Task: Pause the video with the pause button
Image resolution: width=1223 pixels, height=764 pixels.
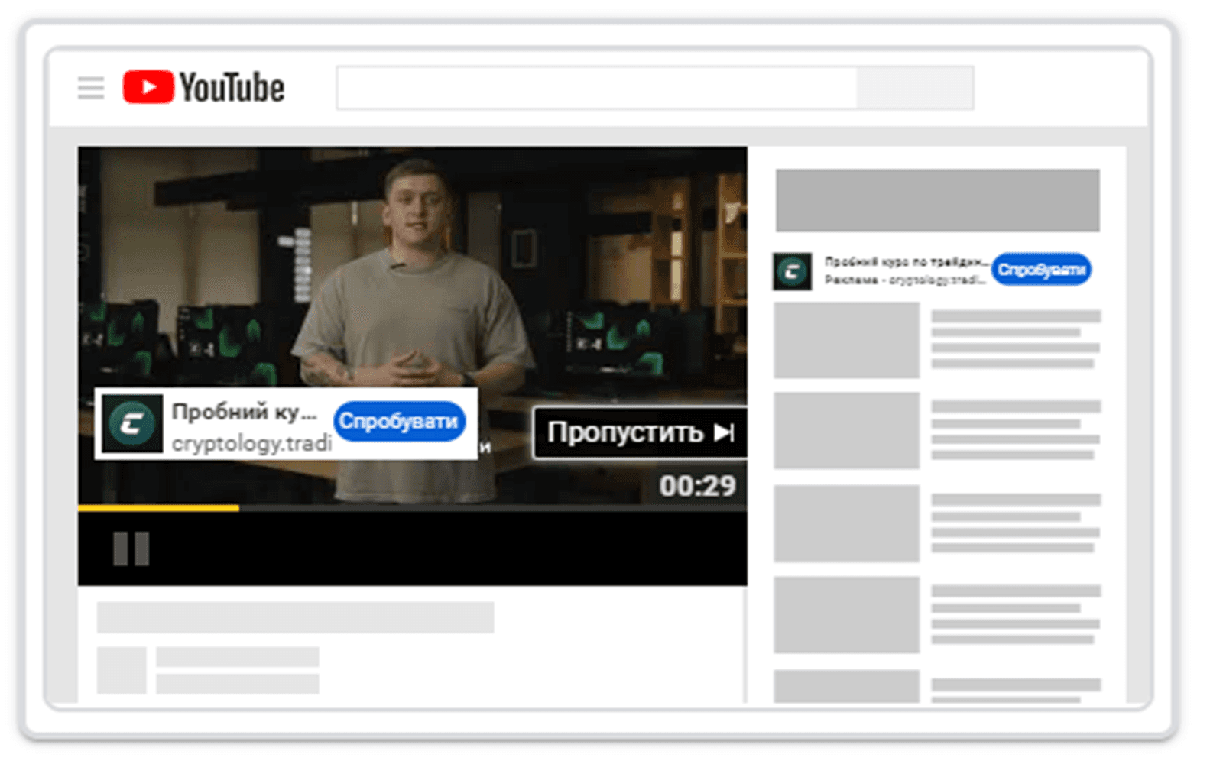Action: [x=131, y=549]
